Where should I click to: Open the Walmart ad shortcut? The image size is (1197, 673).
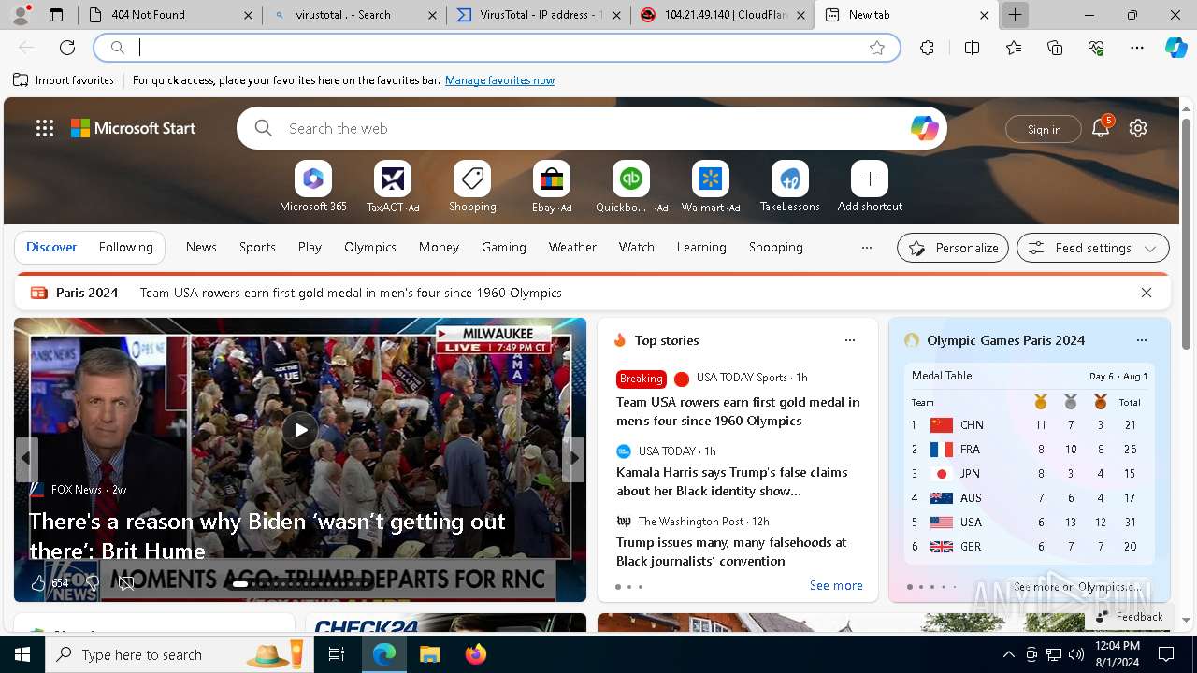[x=711, y=187]
